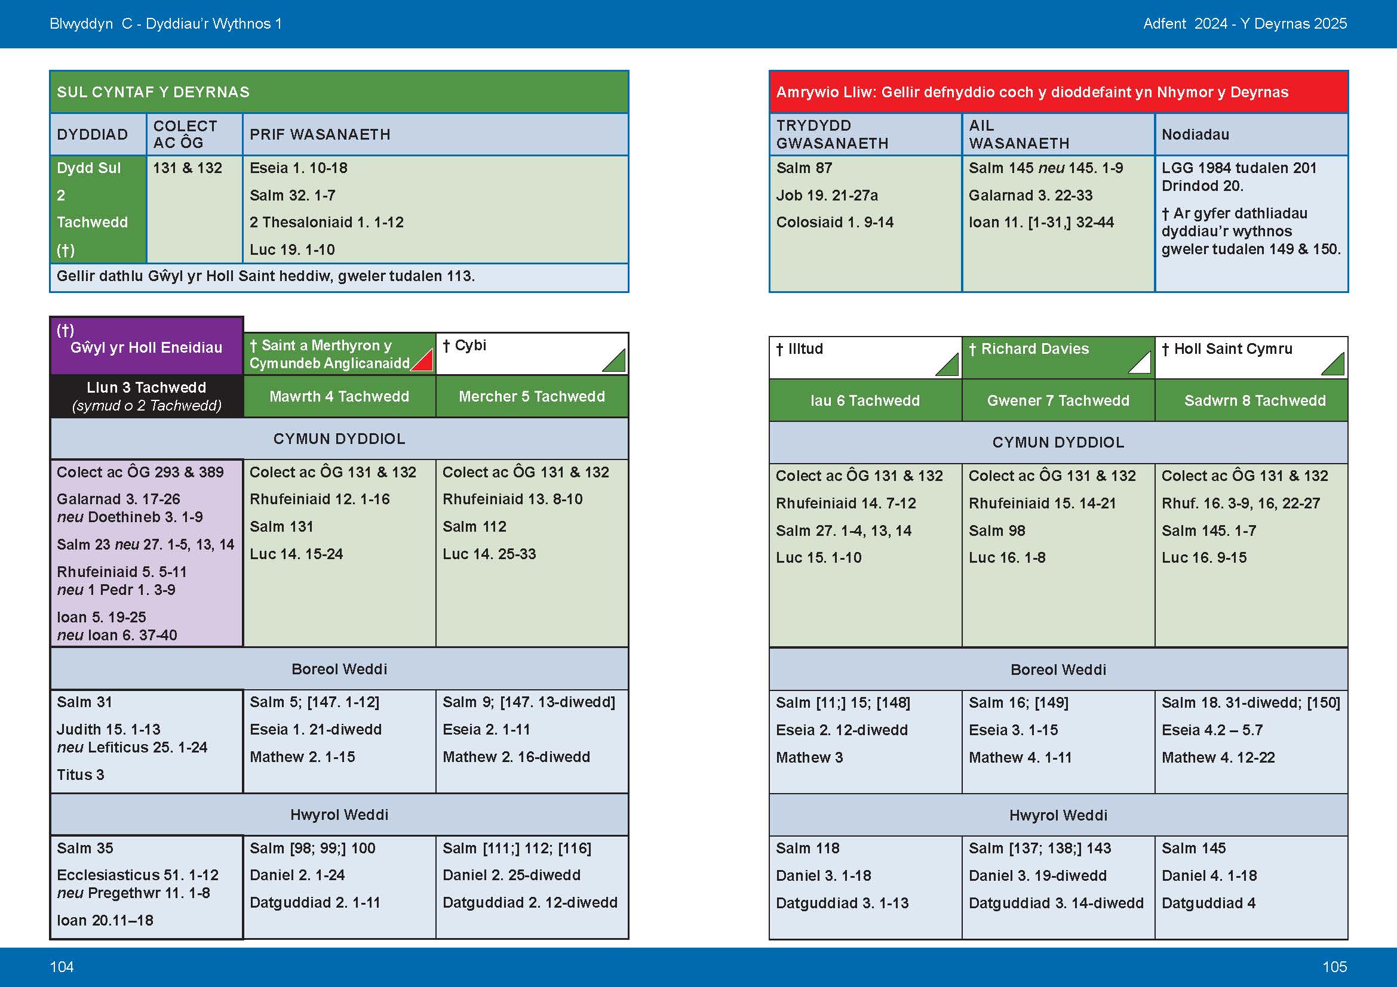The height and width of the screenshot is (987, 1397).
Task: Select the Mawrth 4 Tachwedd column header
Action: click(x=339, y=396)
